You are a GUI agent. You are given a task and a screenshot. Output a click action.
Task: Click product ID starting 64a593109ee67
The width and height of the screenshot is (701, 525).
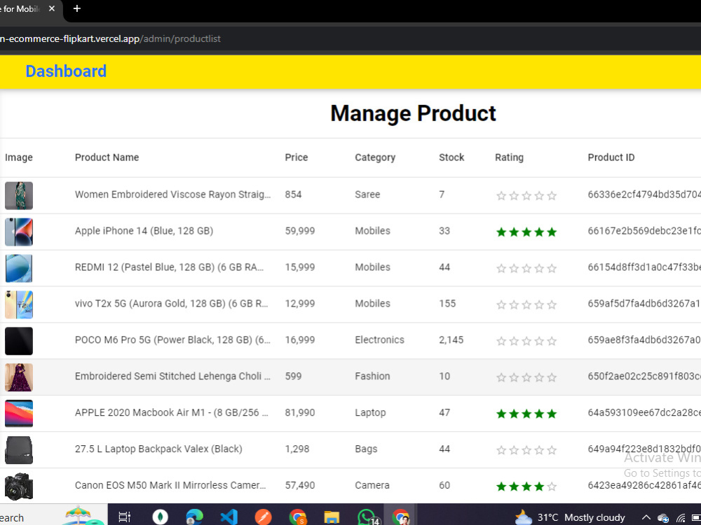coord(644,412)
